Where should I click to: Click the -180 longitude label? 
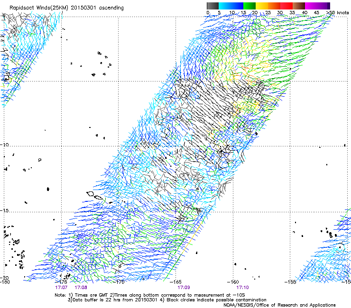(5, 282)
